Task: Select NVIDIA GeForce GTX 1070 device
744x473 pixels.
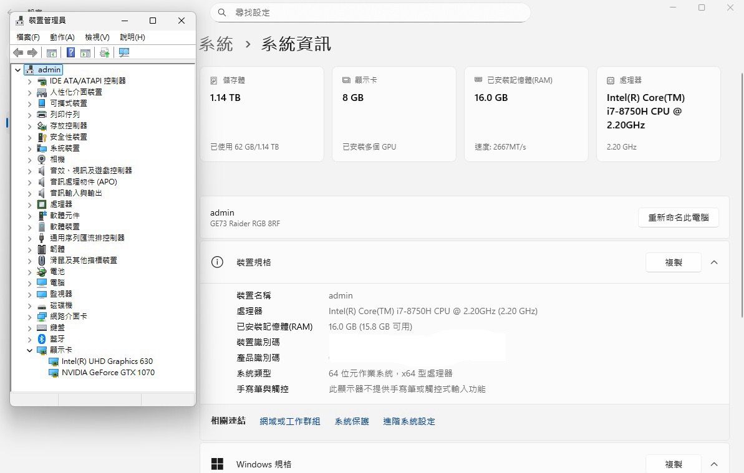Action: click(x=108, y=373)
